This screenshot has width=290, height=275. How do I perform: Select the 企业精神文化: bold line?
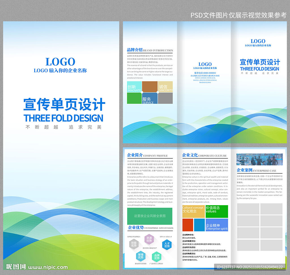[188, 235]
